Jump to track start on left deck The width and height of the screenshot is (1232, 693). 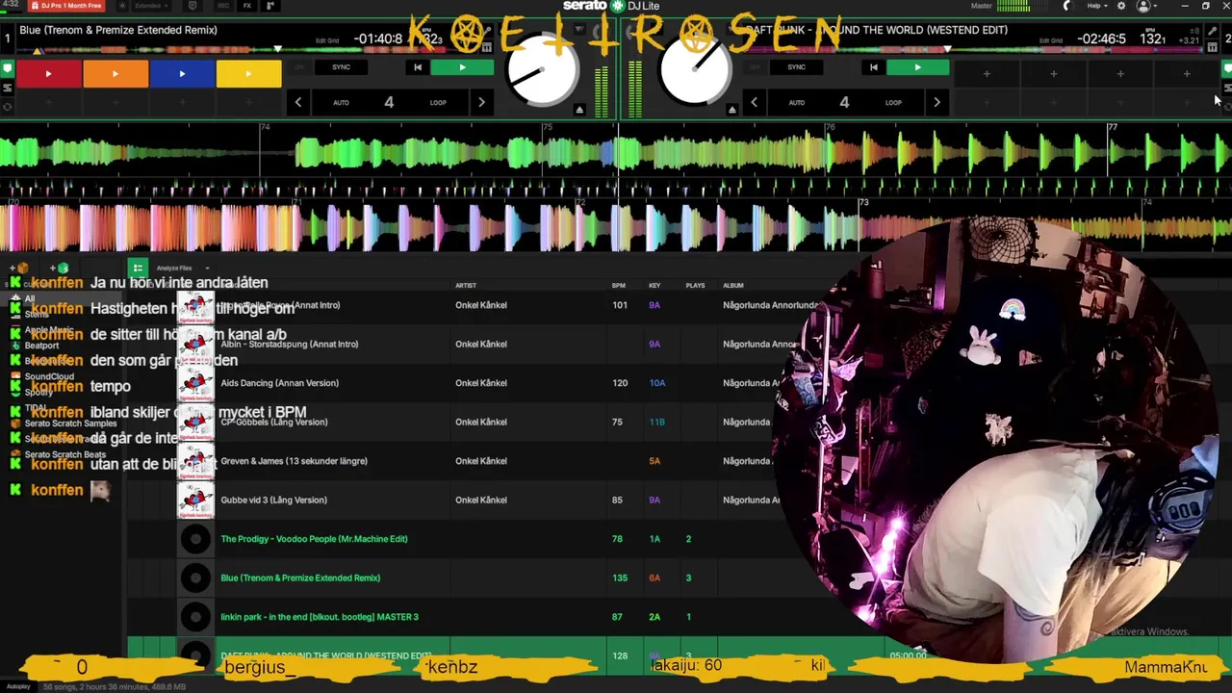click(x=417, y=67)
